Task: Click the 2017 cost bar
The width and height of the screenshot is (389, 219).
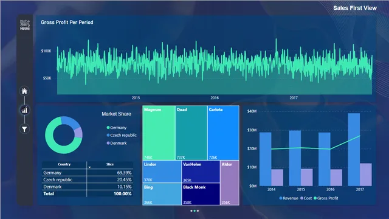Action: point(366,175)
